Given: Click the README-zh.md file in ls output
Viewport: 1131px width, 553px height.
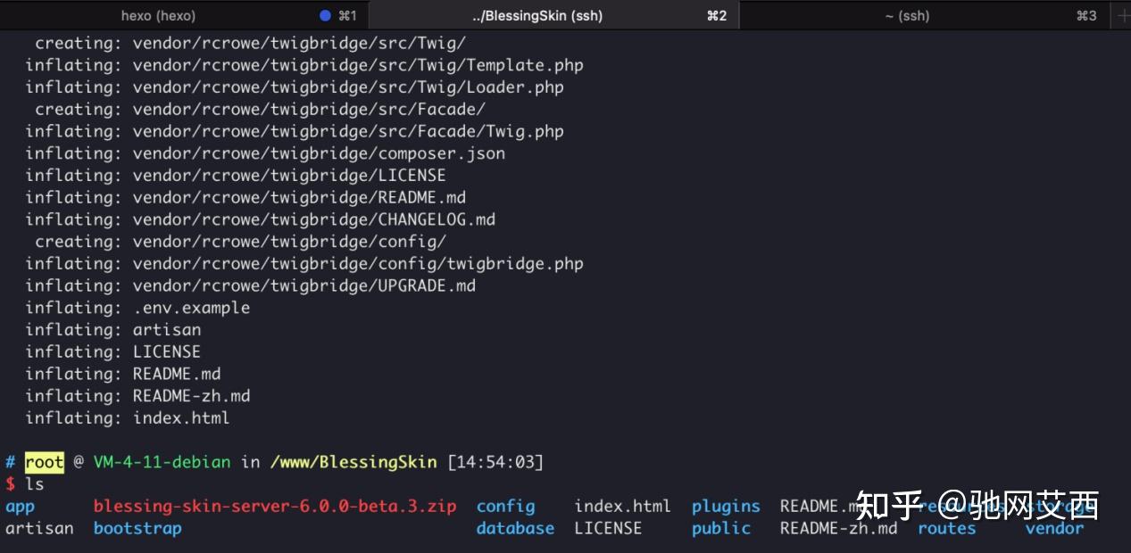Looking at the screenshot, I should click(838, 528).
